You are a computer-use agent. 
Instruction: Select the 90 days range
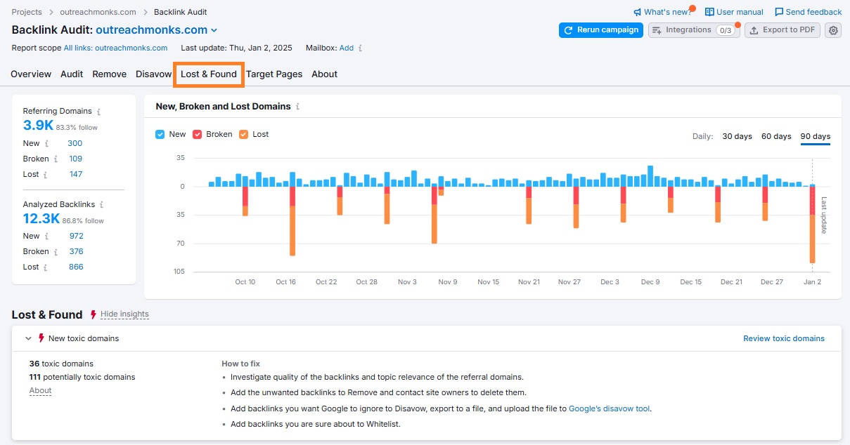coord(816,136)
